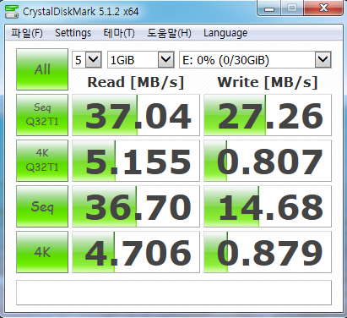This screenshot has height=318, width=347.
Task: Select the Seq Q32T1 read value 37.04
Action: tap(136, 115)
